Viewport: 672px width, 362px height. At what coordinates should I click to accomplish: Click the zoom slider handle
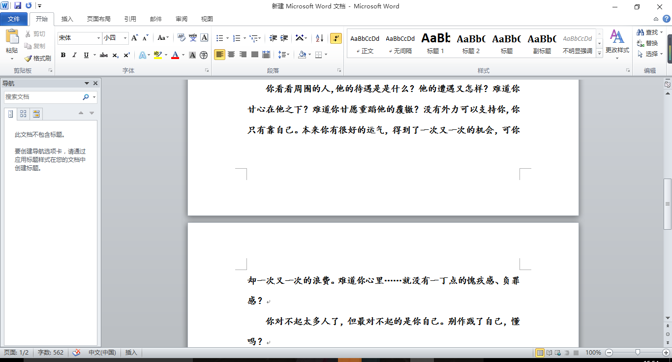pyautogui.click(x=638, y=353)
